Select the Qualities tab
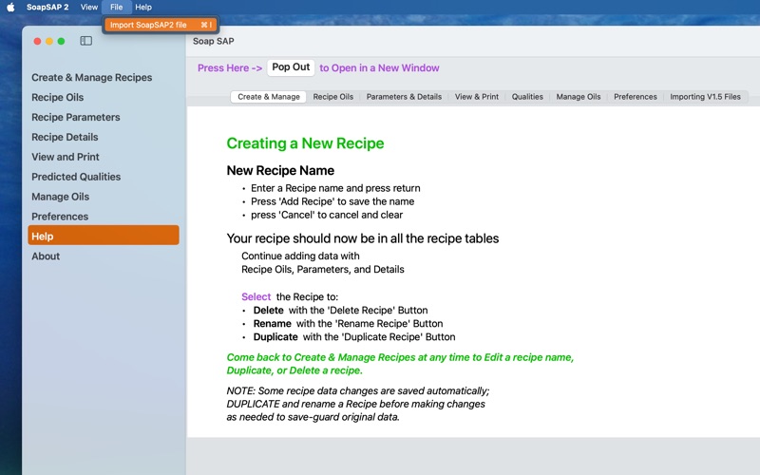 click(527, 97)
